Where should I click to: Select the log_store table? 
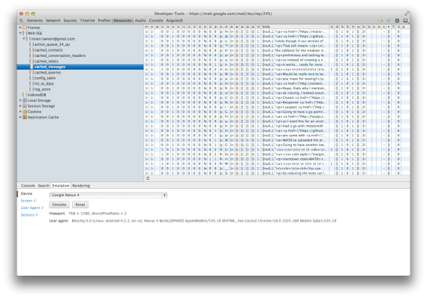42,89
